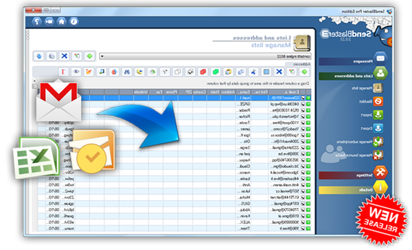This screenshot has width=412, height=250.
Task: Click the Export blue upload icon
Action: [378, 128]
